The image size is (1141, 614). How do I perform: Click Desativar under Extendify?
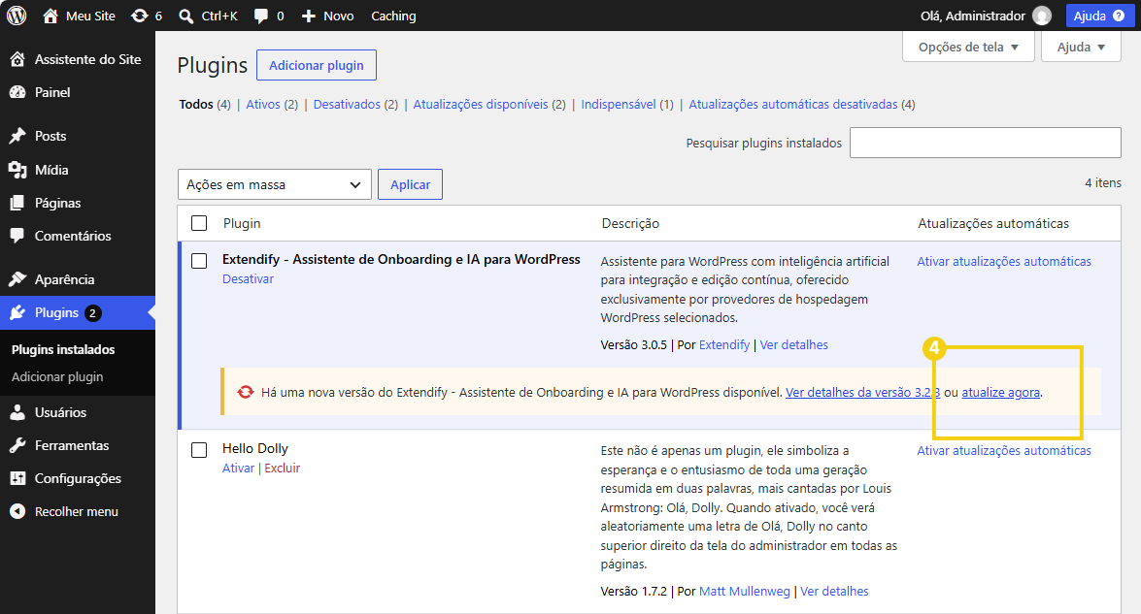[x=249, y=279]
